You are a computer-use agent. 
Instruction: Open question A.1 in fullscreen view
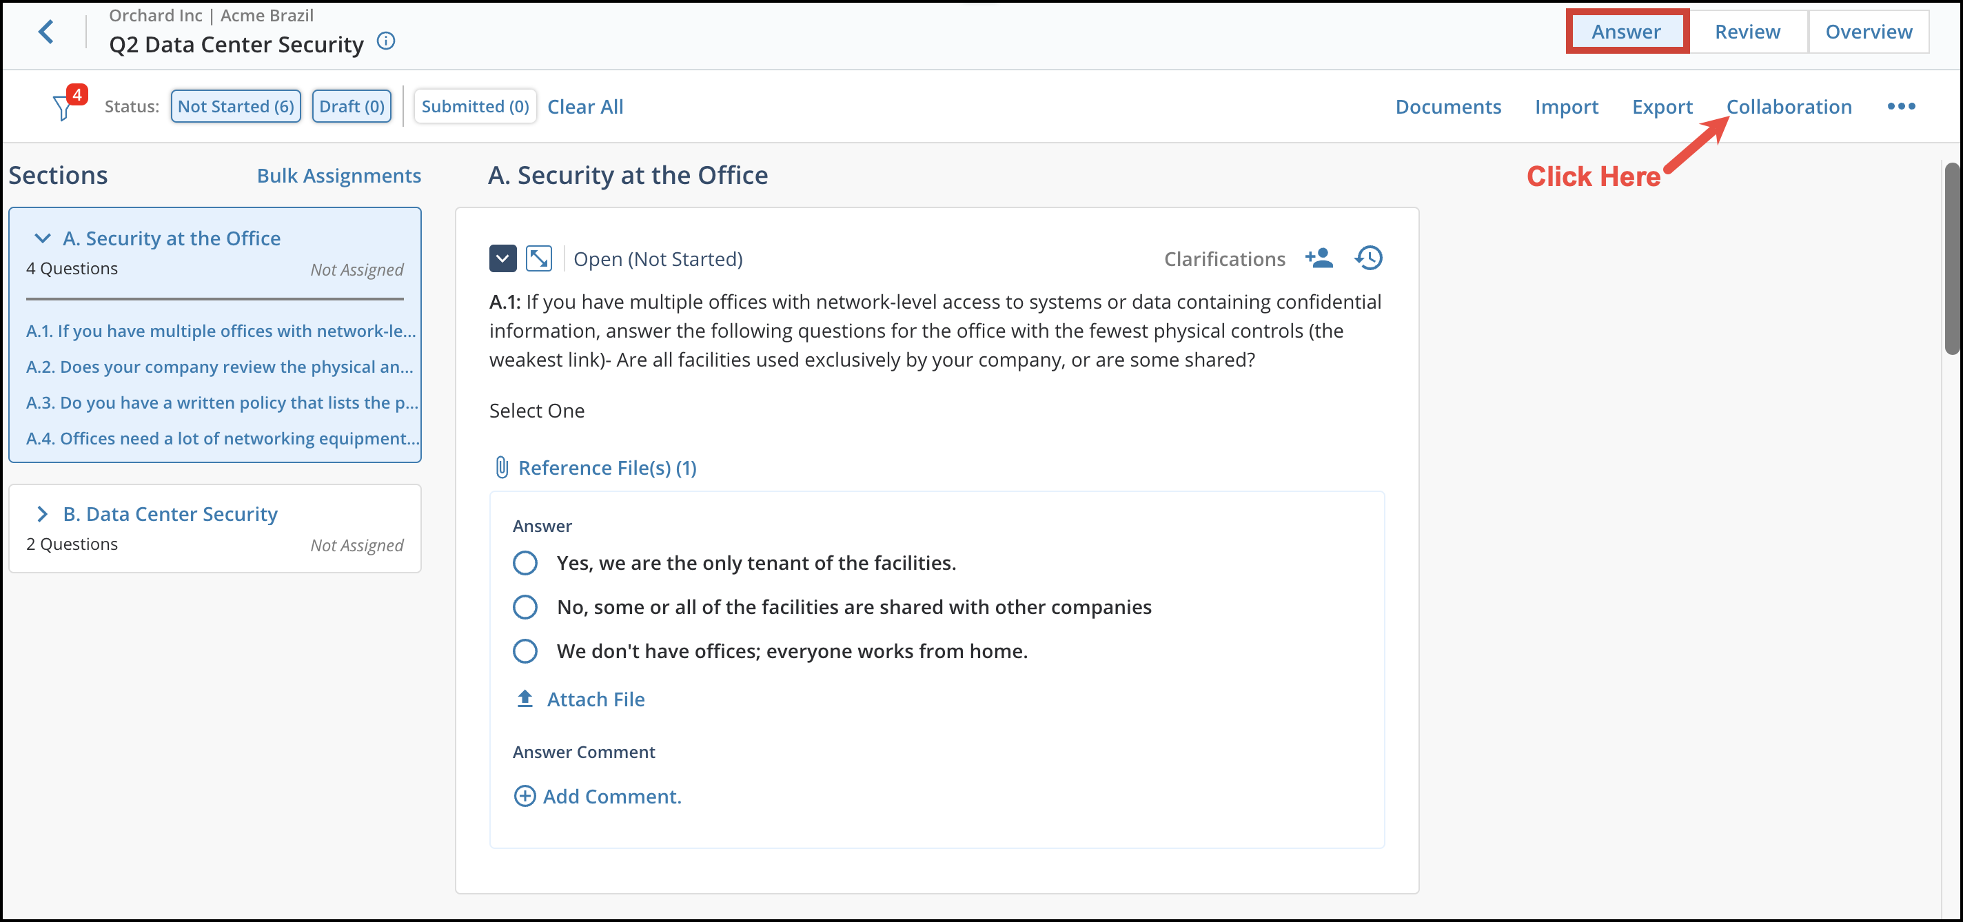point(540,258)
